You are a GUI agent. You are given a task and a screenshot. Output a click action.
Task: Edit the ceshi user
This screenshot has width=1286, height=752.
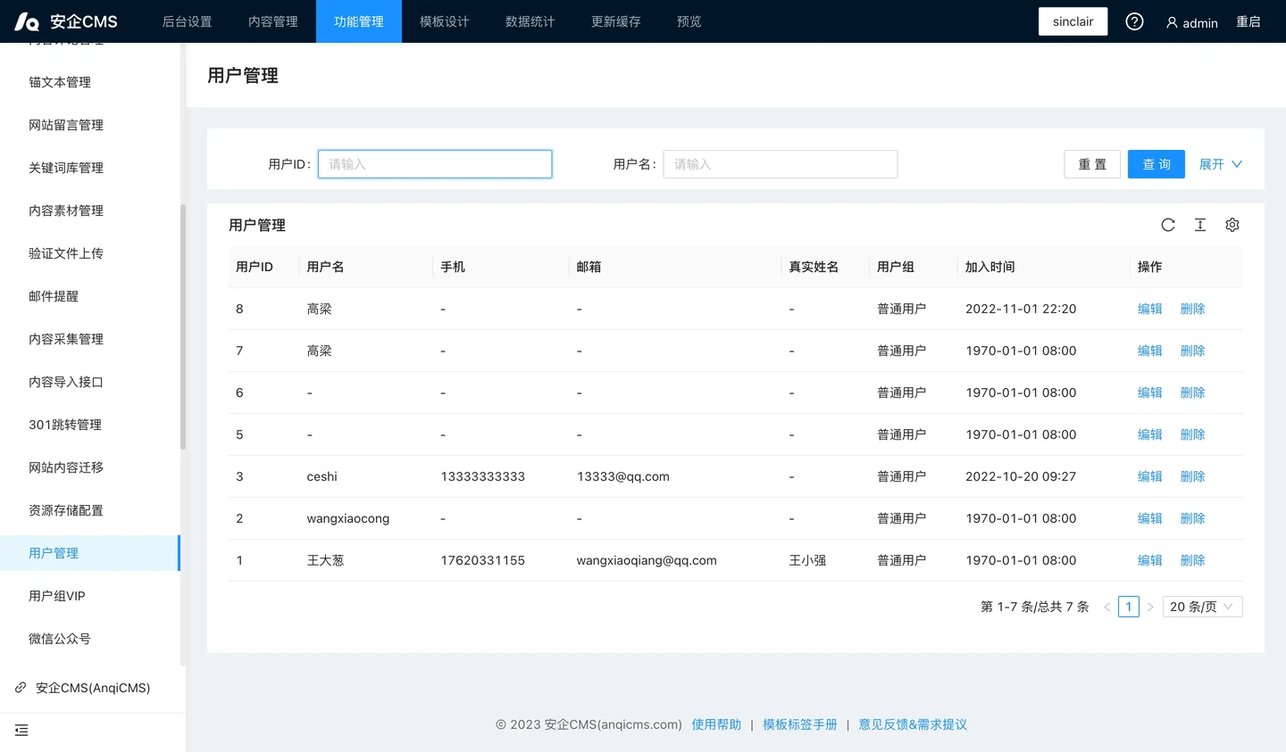pos(1150,476)
